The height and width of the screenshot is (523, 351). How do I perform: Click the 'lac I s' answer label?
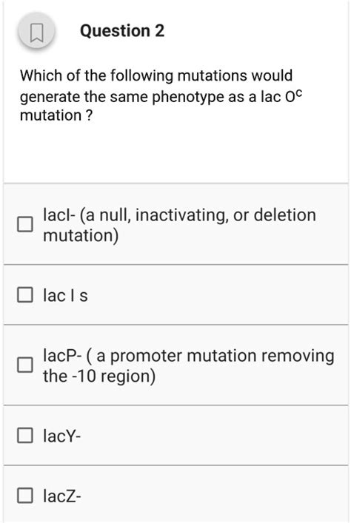click(65, 295)
